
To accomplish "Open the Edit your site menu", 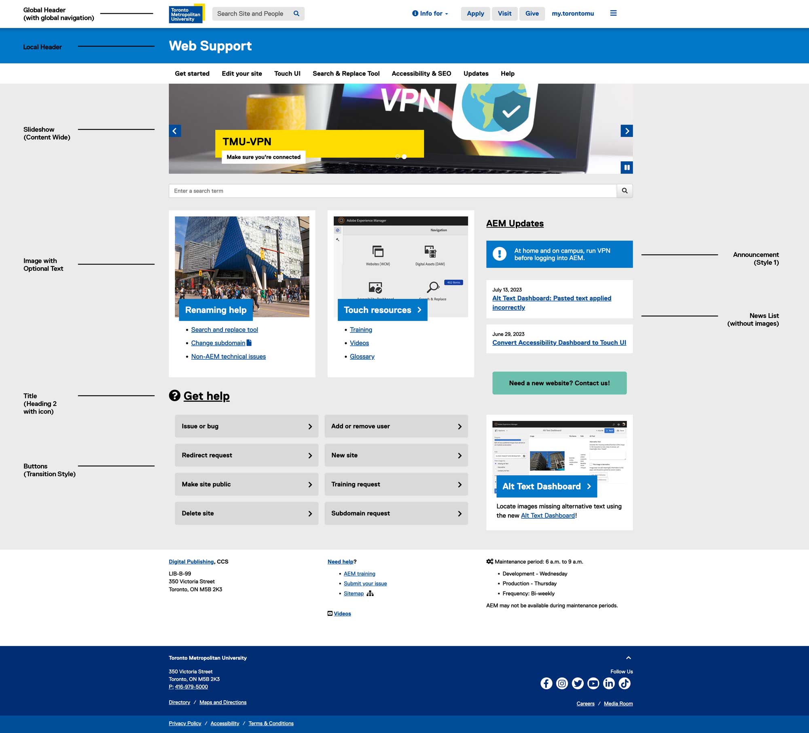I will point(242,74).
